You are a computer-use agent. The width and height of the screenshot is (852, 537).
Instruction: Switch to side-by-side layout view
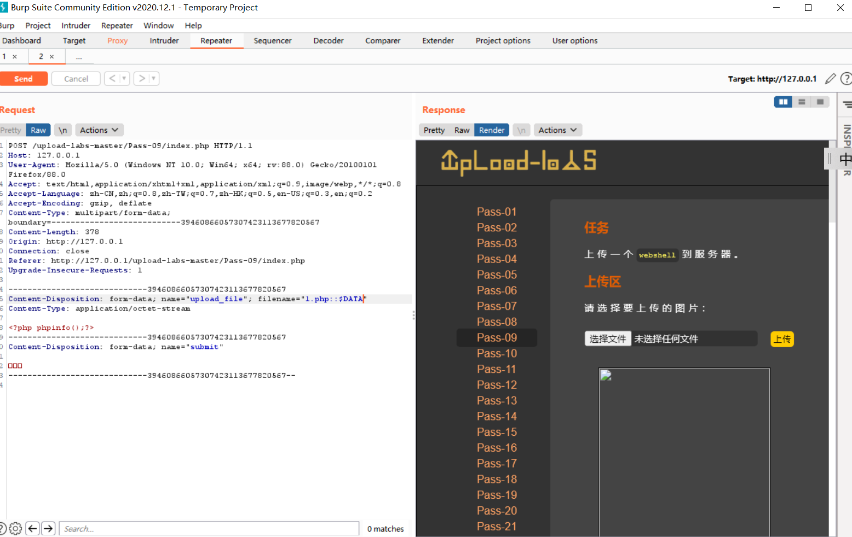(x=783, y=102)
